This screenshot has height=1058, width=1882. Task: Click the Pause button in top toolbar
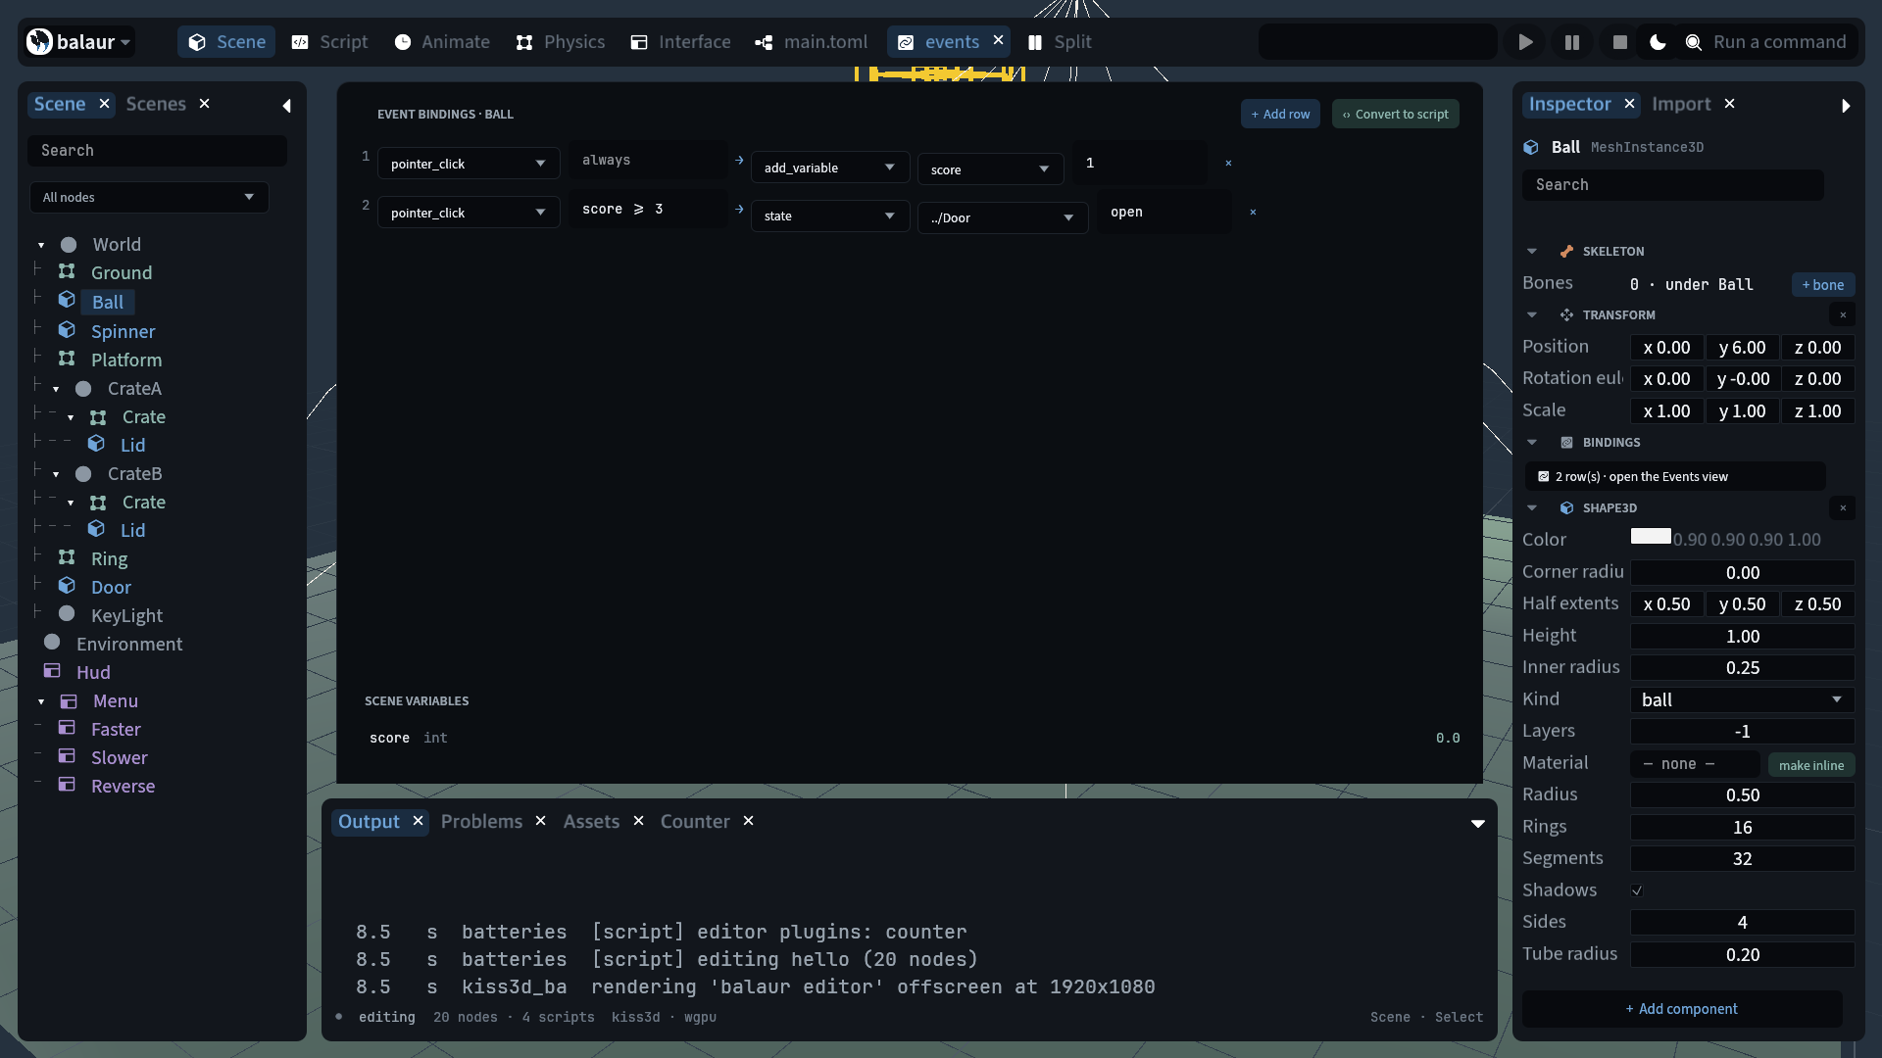click(x=1572, y=42)
